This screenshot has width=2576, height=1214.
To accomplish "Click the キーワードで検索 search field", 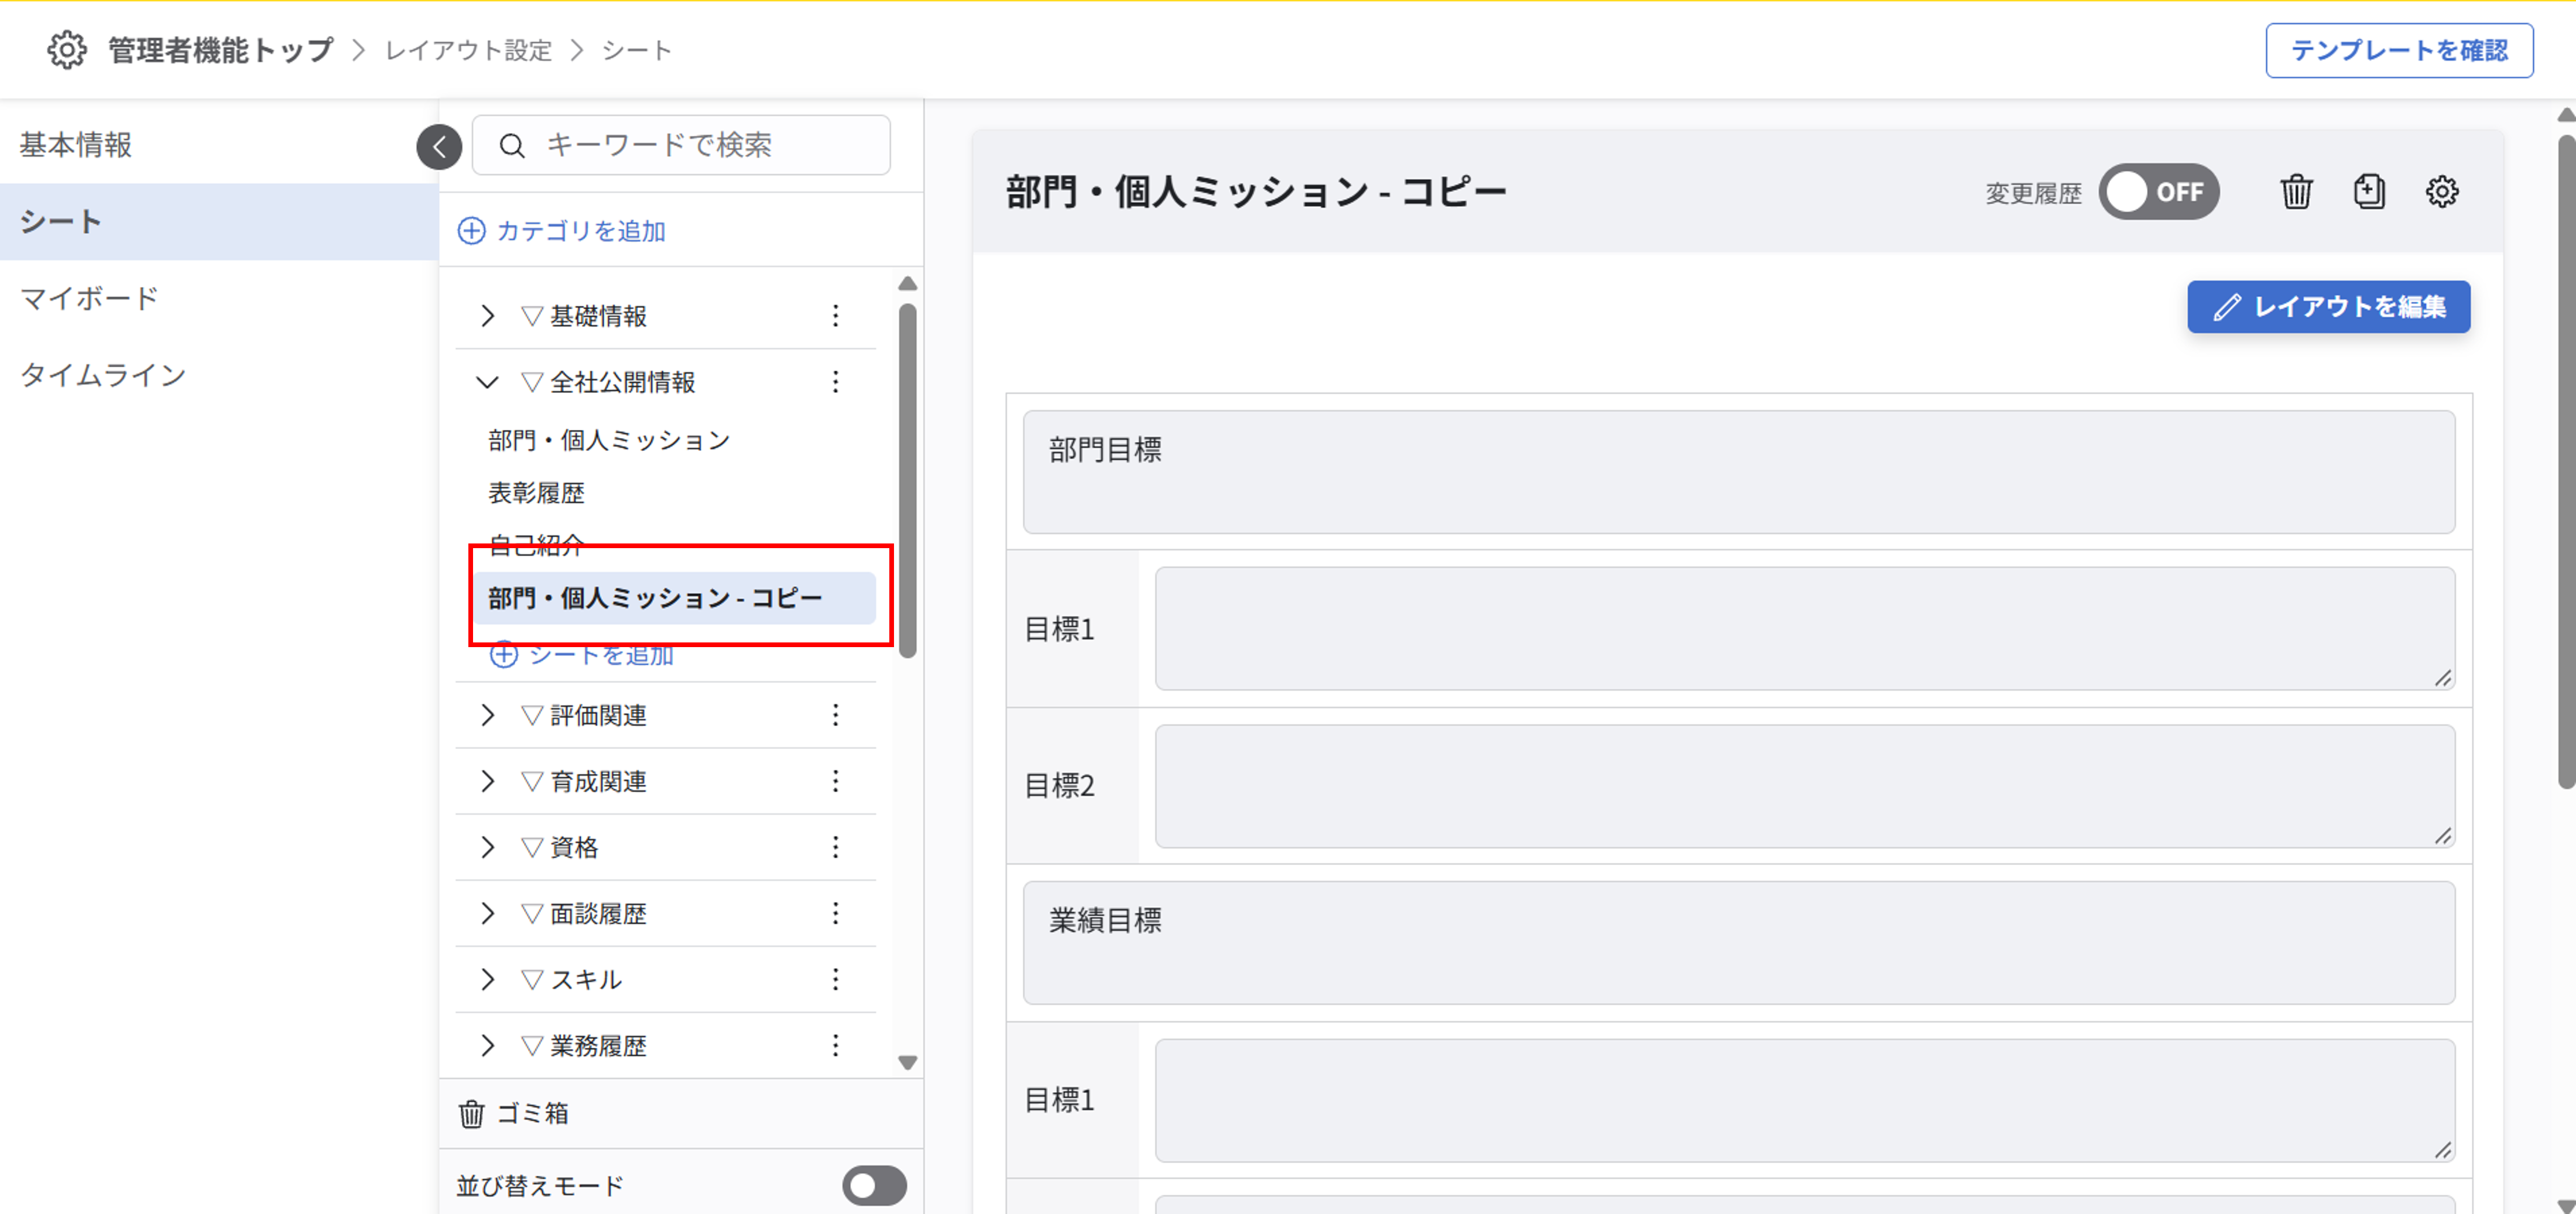I will coord(681,145).
